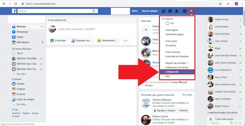Click Buscar amigos in top bar
The height and width of the screenshot is (126, 245).
tap(150, 11)
